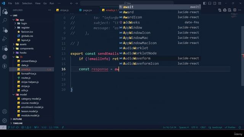Click the minimap preview
The width and height of the screenshot is (244, 137).
pyautogui.click(x=234, y=15)
